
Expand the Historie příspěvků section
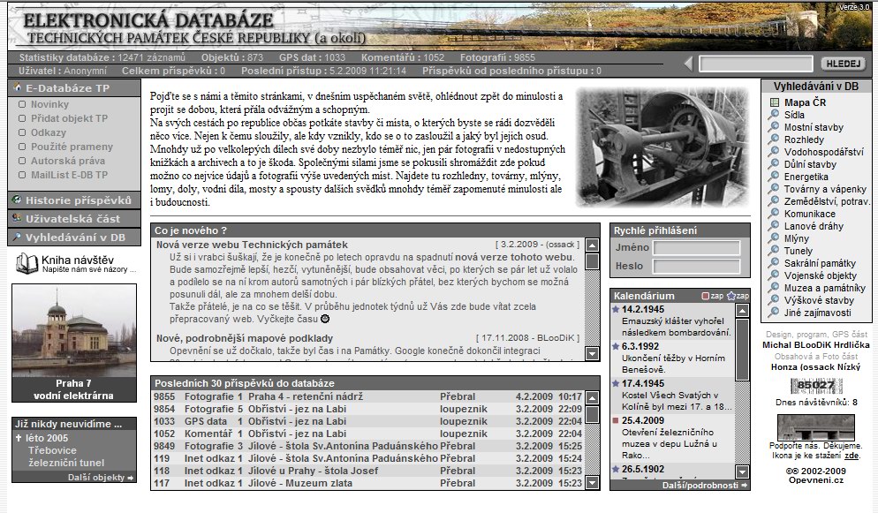(72, 200)
